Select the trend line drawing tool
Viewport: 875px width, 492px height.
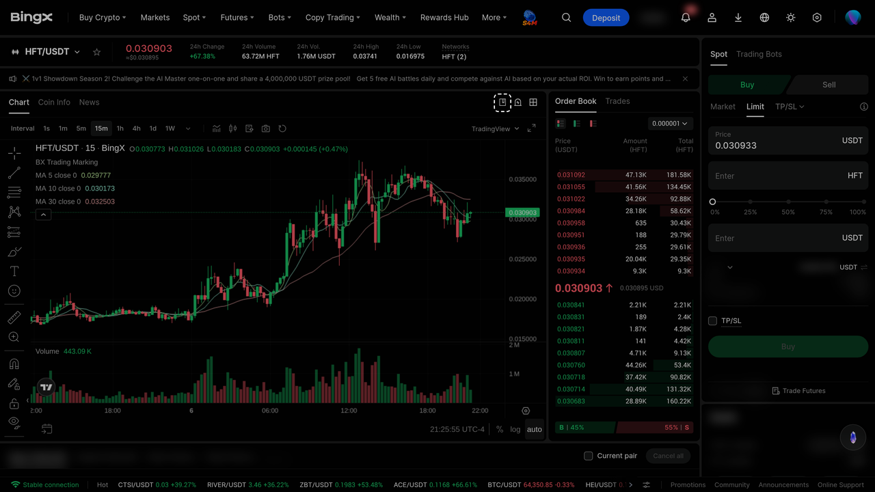click(x=14, y=173)
